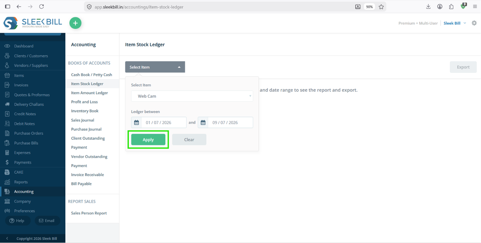
Task: Click the Clients / Customers people icon
Action: (x=7, y=56)
